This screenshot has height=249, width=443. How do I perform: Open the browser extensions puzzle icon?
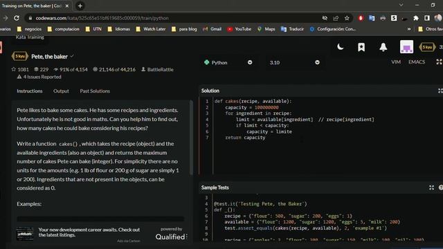pyautogui.click(x=416, y=18)
